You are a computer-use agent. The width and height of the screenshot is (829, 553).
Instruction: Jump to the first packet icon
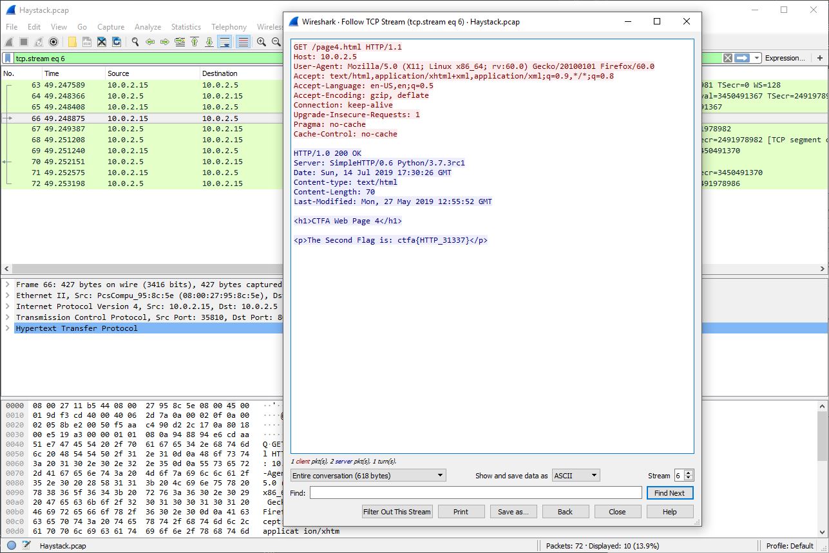tap(195, 42)
